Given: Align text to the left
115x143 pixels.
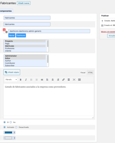Looking at the screenshot, I should pyautogui.click(x=47, y=80).
